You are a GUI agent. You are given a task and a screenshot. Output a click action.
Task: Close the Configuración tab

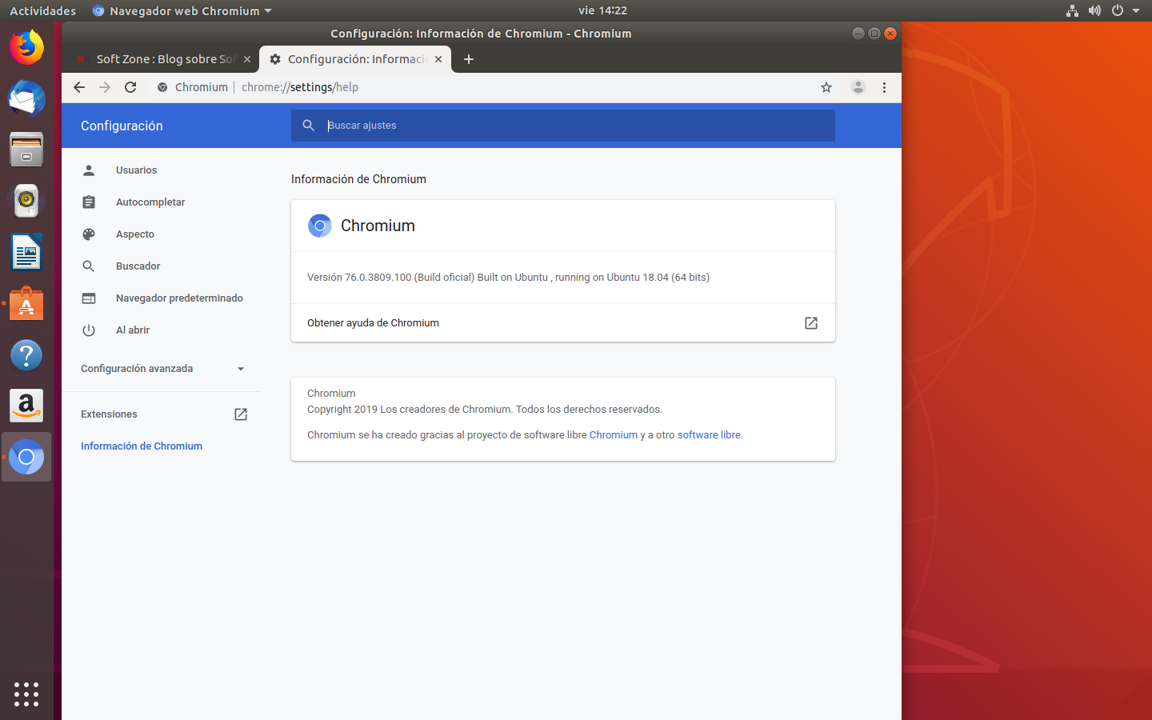(438, 59)
